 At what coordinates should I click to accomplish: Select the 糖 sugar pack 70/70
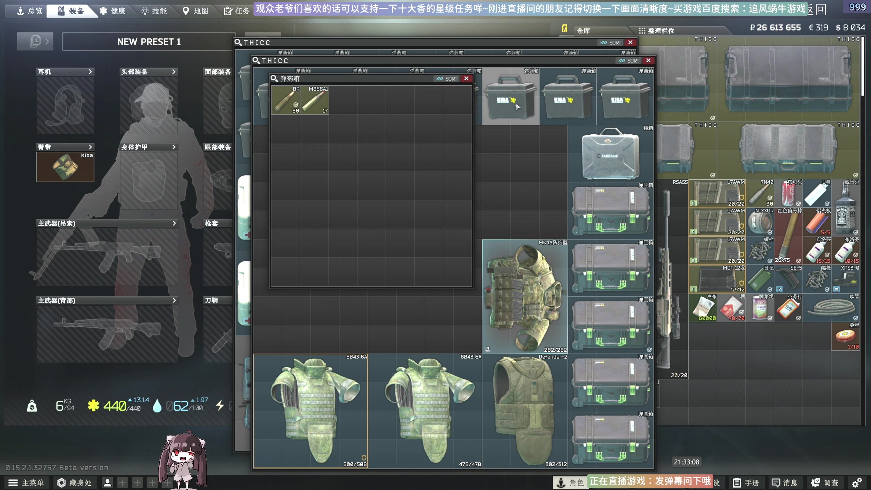[732, 307]
